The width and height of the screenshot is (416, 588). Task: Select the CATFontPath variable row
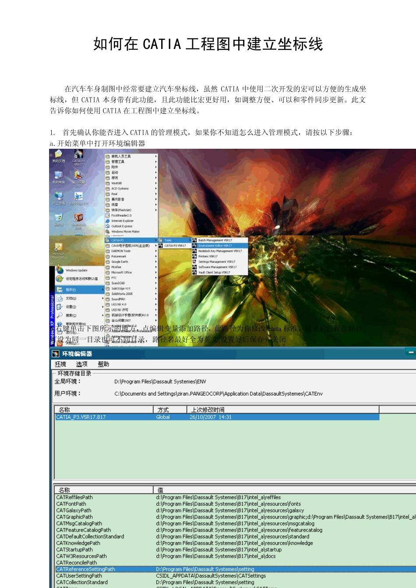[235, 504]
